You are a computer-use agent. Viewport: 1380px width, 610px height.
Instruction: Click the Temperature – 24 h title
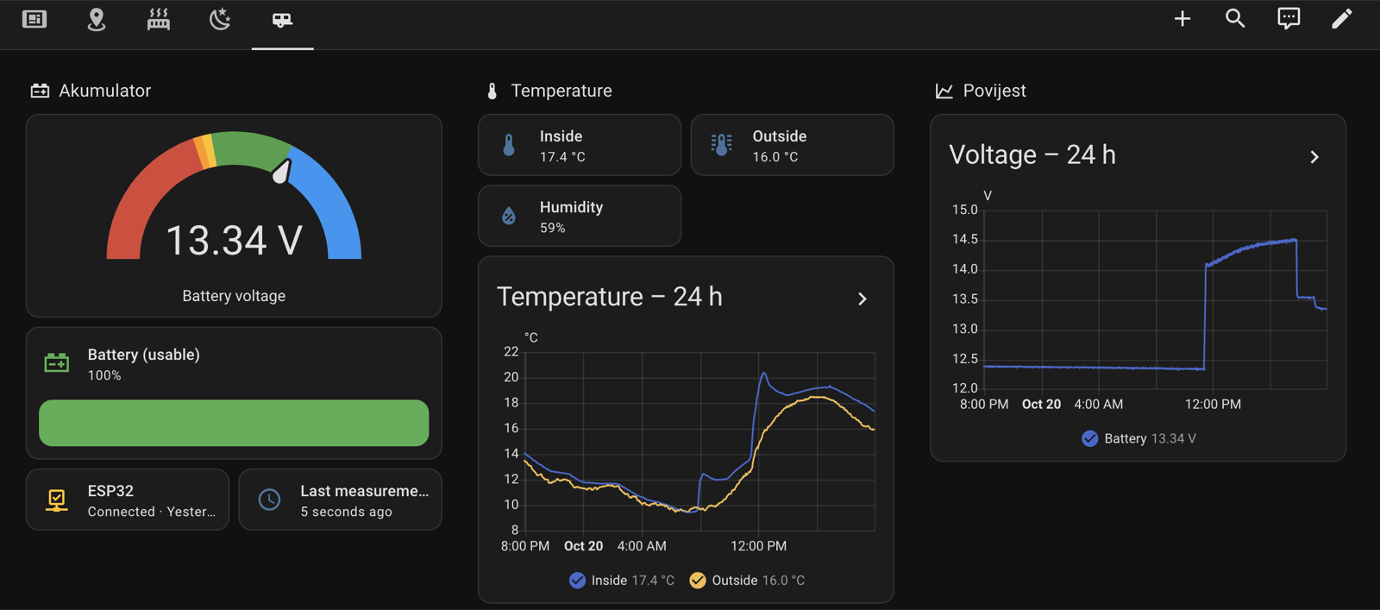coord(610,297)
